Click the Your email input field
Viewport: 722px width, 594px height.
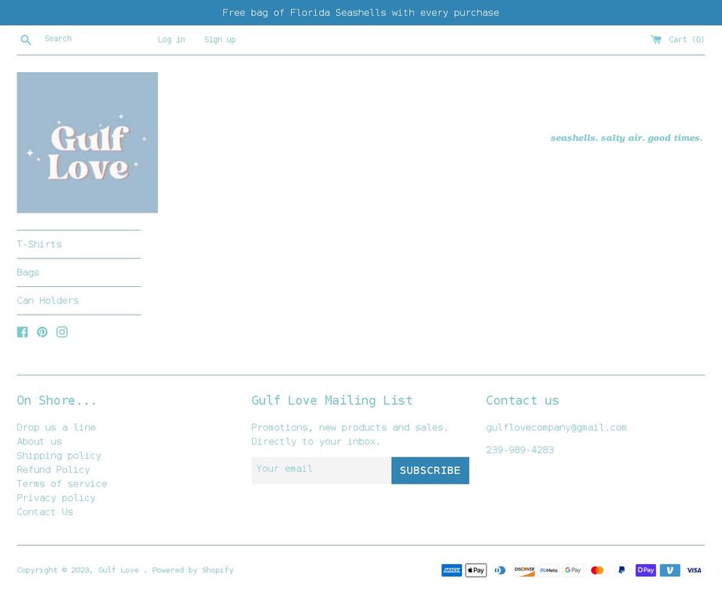coord(321,470)
